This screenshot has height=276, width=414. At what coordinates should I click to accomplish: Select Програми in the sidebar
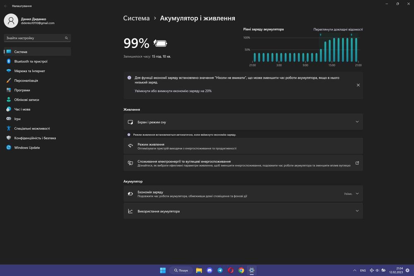tap(37, 90)
